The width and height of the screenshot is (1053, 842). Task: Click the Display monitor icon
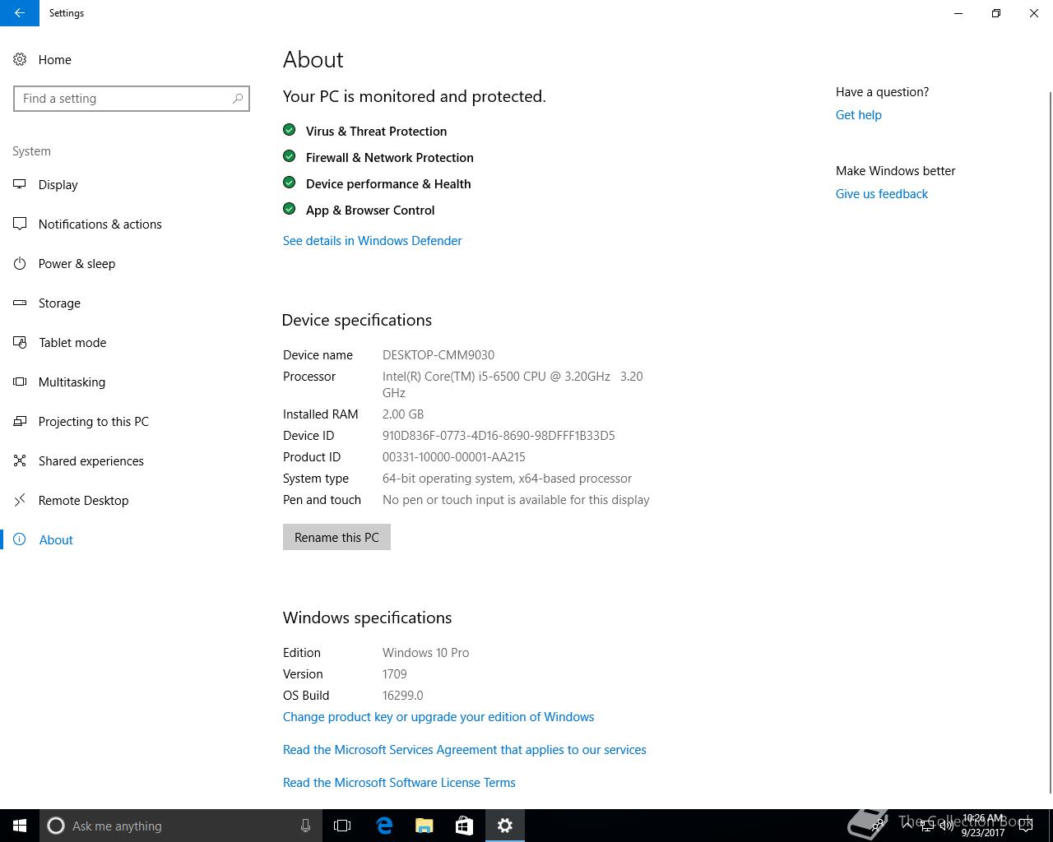tap(20, 184)
